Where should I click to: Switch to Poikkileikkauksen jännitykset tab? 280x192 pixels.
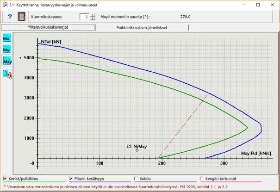[142, 28]
